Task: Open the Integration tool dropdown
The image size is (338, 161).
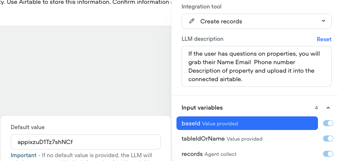Action: pyautogui.click(x=256, y=21)
